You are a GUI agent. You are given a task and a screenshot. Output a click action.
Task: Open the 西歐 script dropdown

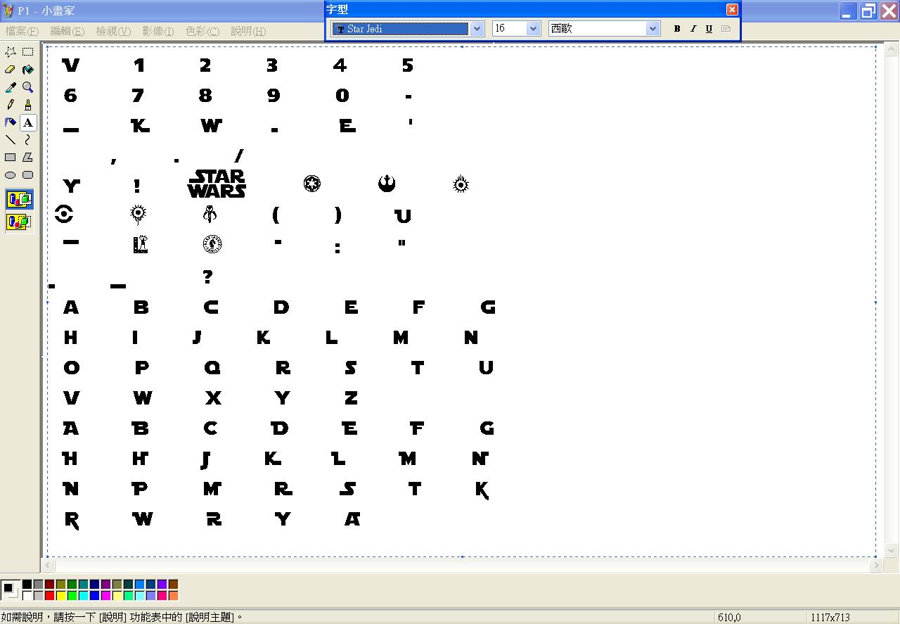tap(653, 29)
